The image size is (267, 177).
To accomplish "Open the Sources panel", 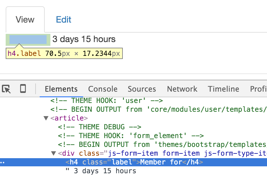I will (x=142, y=89).
